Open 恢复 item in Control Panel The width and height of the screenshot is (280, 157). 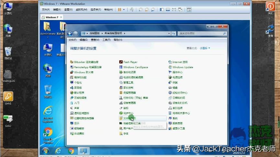click(x=173, y=82)
